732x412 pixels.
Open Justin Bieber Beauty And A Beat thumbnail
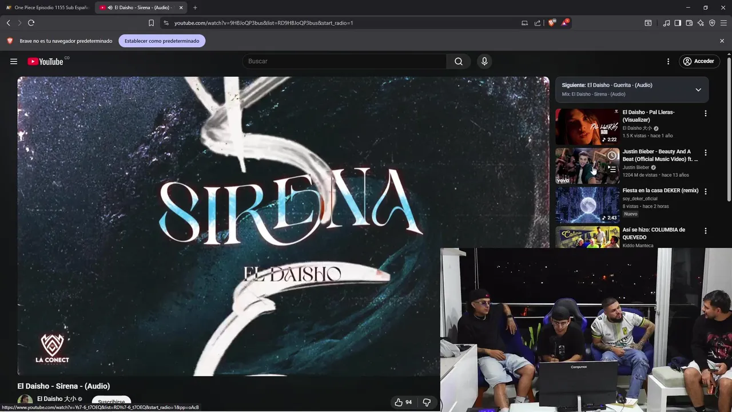(587, 166)
